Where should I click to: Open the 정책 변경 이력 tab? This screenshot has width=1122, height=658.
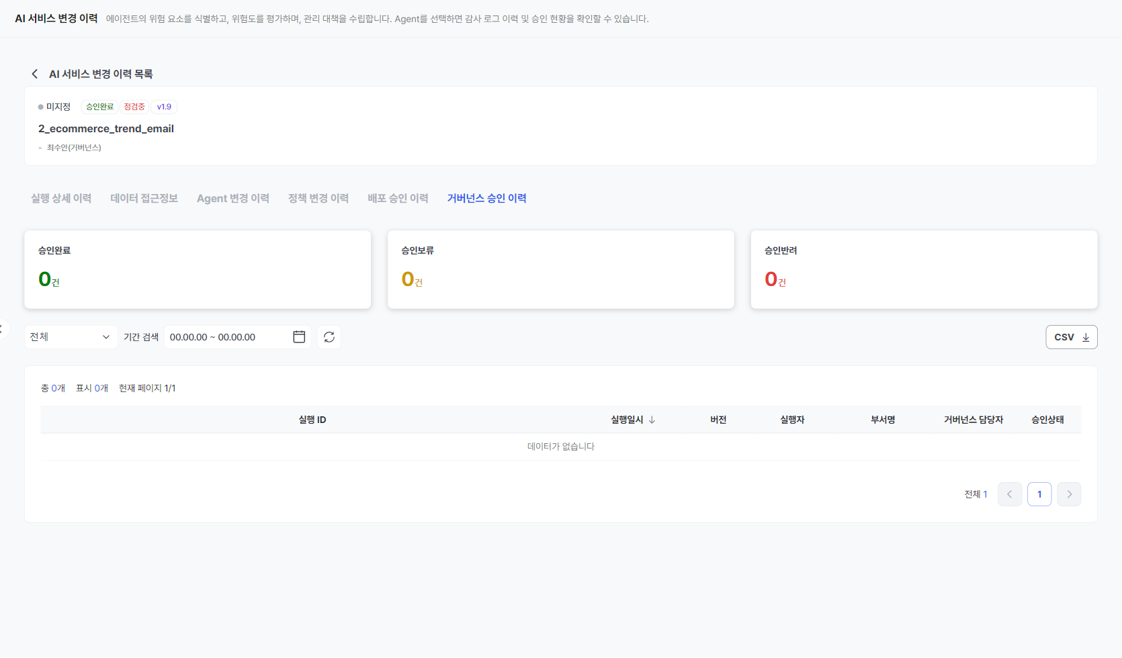[x=318, y=198]
